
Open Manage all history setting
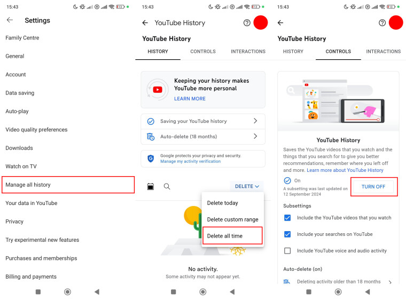point(68,185)
